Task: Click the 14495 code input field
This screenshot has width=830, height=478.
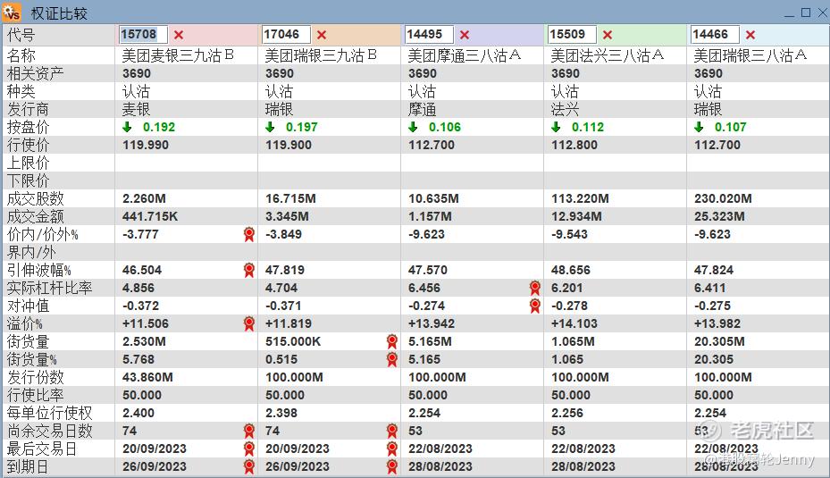Action: [x=429, y=35]
